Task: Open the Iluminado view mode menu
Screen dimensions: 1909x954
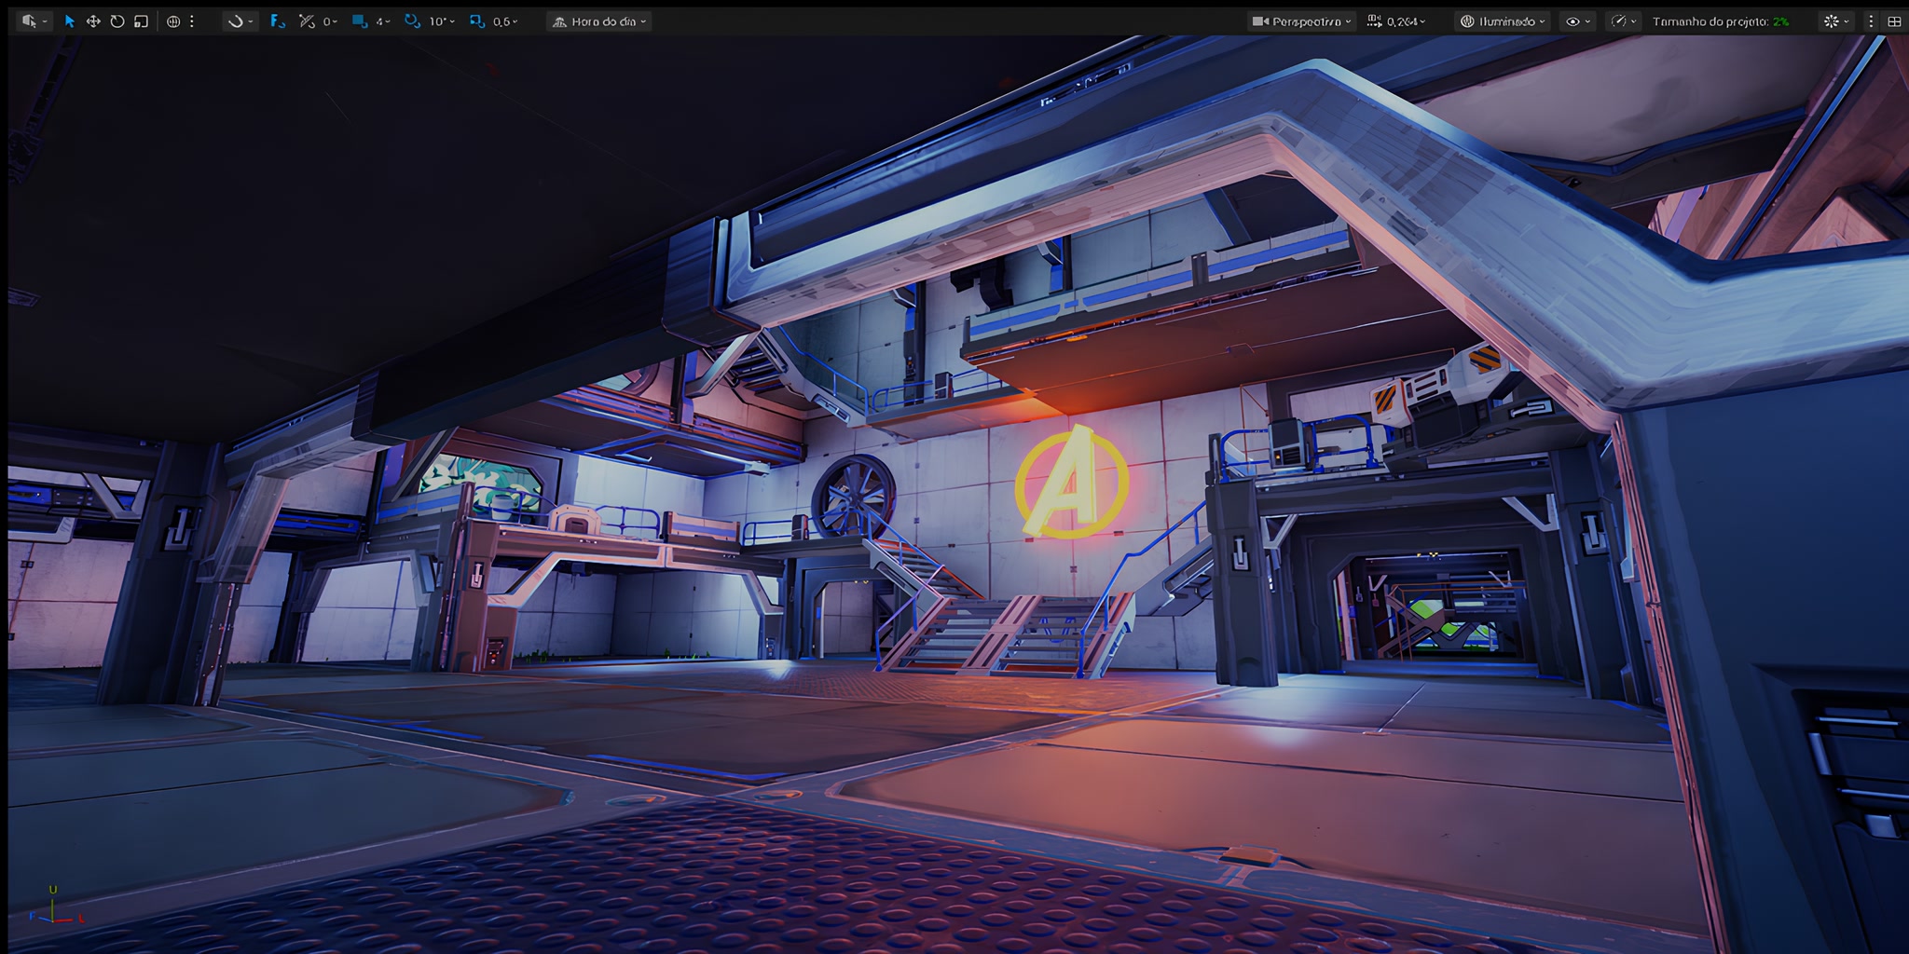Action: [1503, 21]
